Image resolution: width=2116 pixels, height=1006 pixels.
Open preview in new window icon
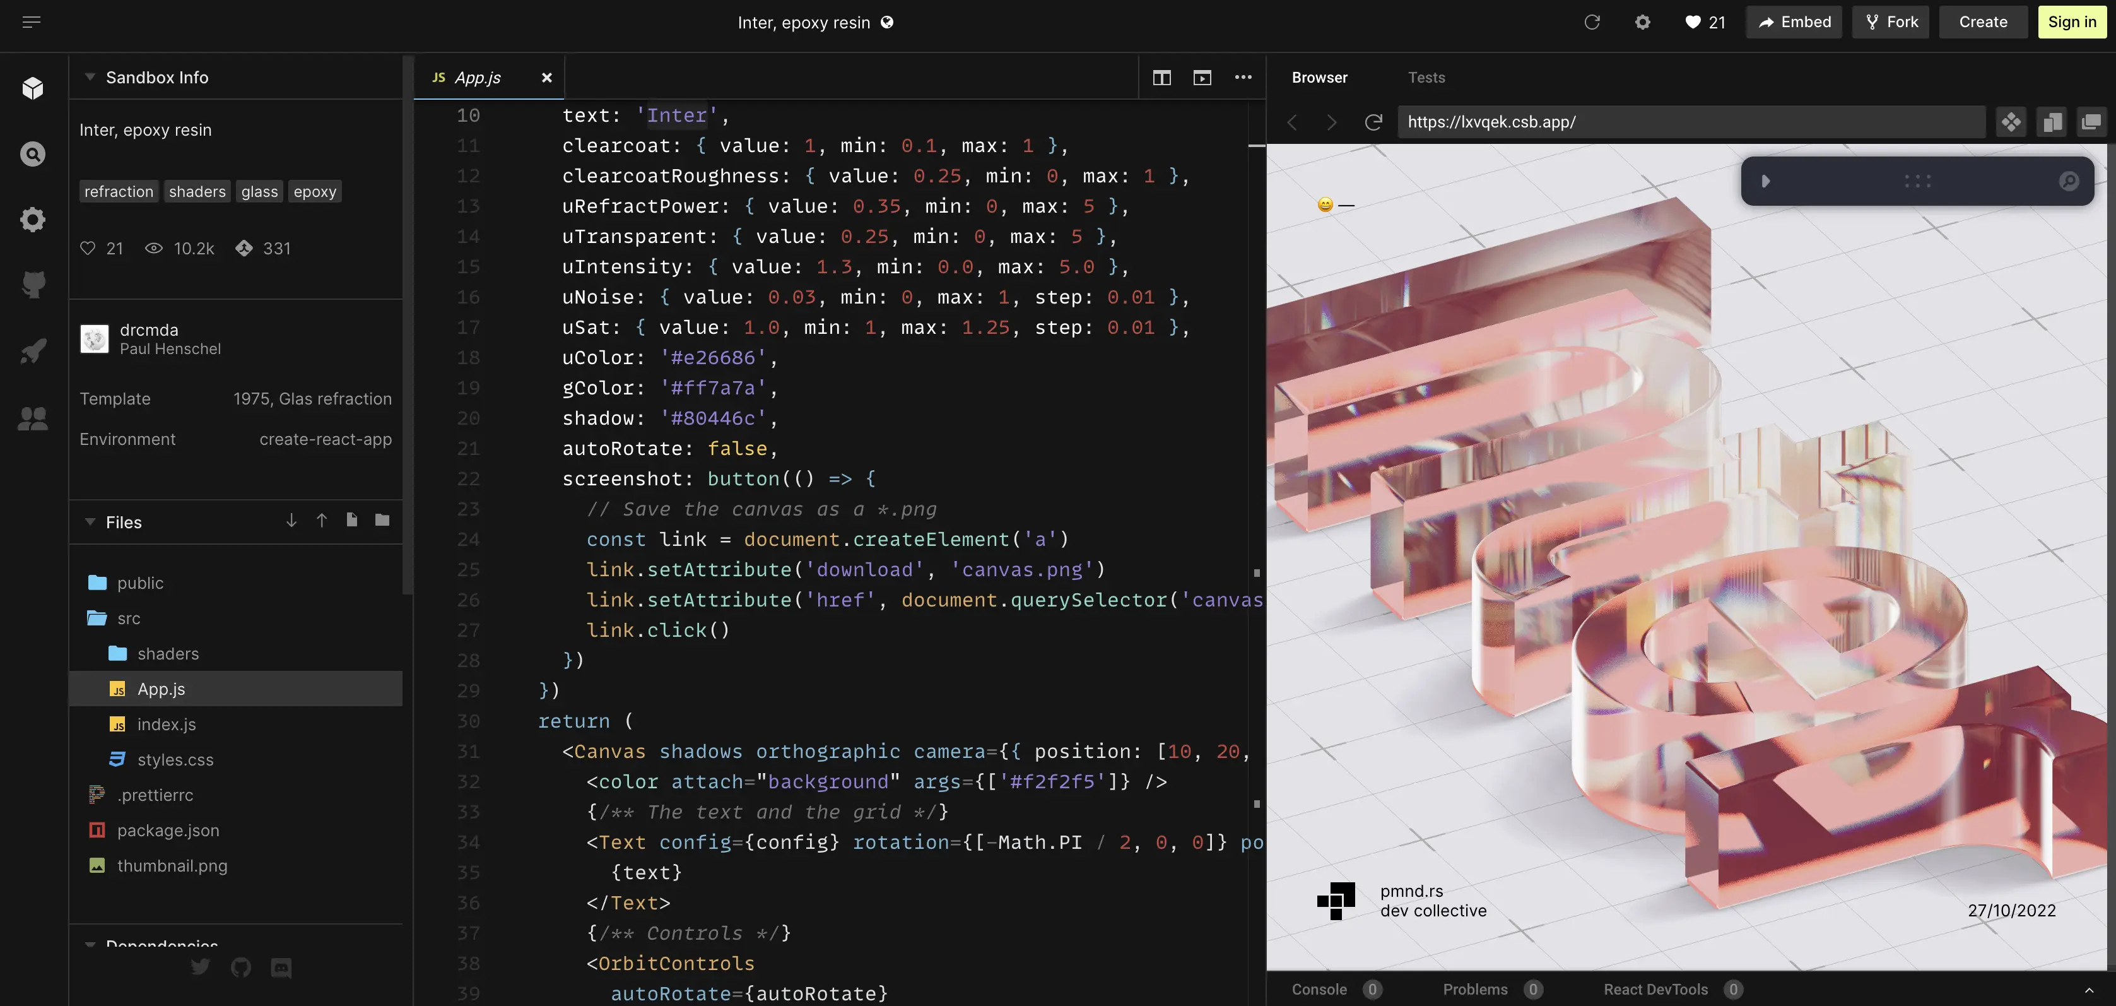[x=2091, y=122]
